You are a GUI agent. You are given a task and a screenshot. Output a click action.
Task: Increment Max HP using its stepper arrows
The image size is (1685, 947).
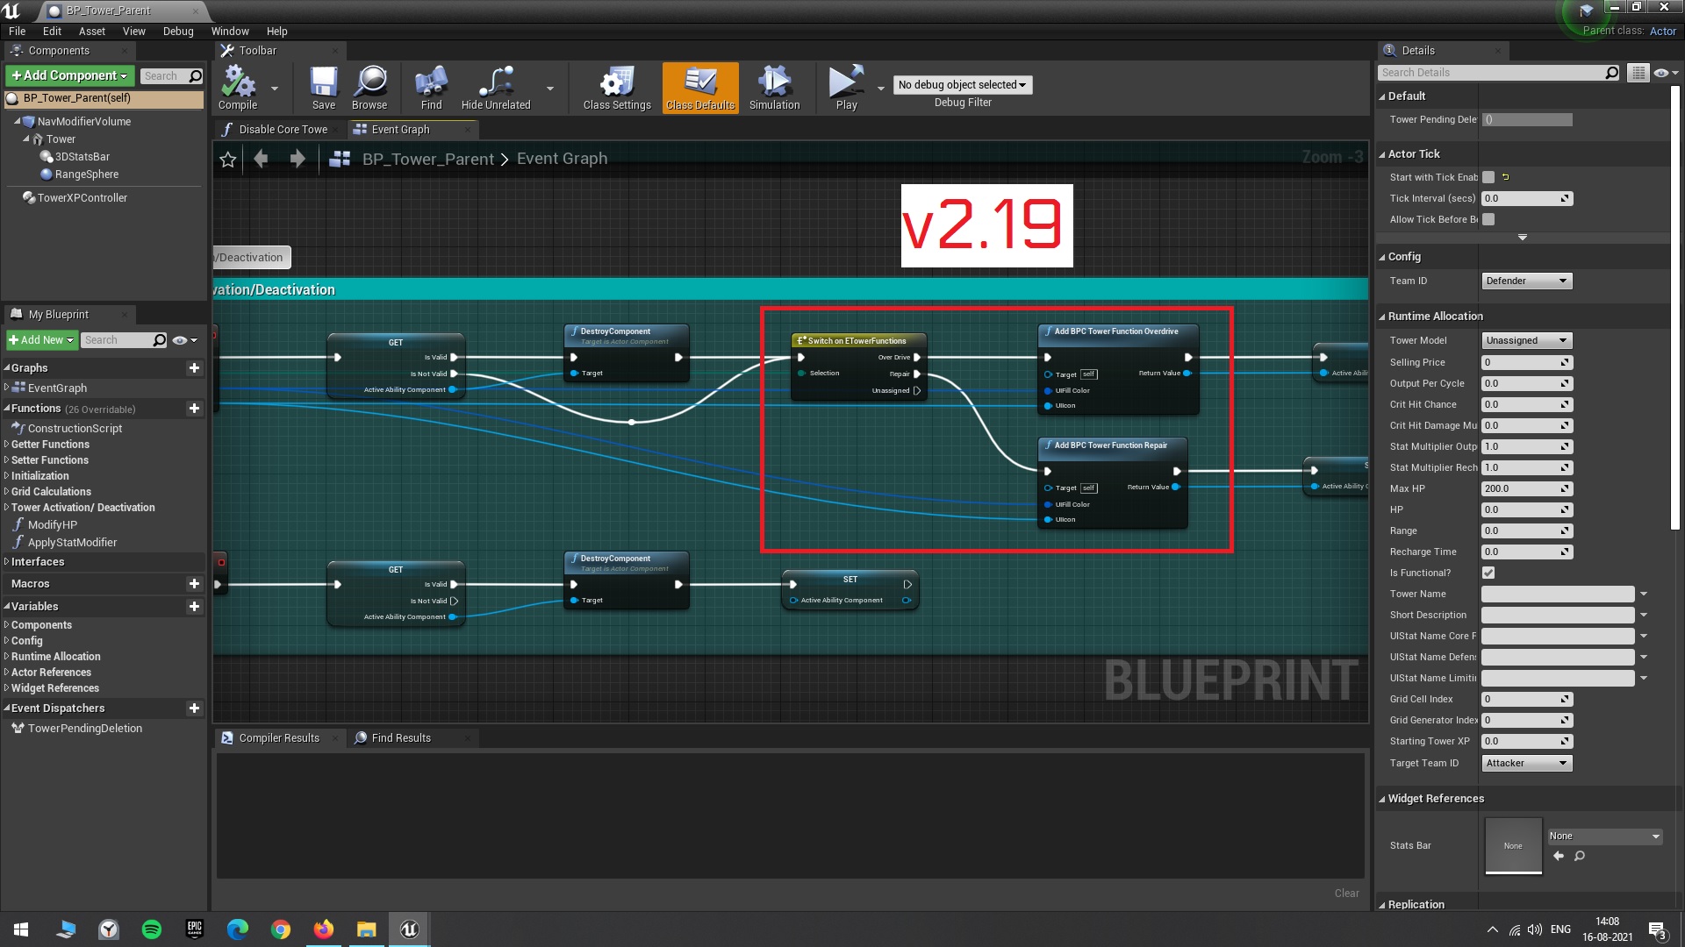pyautogui.click(x=1564, y=488)
